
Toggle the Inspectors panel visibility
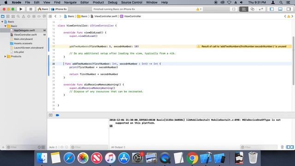pyautogui.click(x=289, y=9)
